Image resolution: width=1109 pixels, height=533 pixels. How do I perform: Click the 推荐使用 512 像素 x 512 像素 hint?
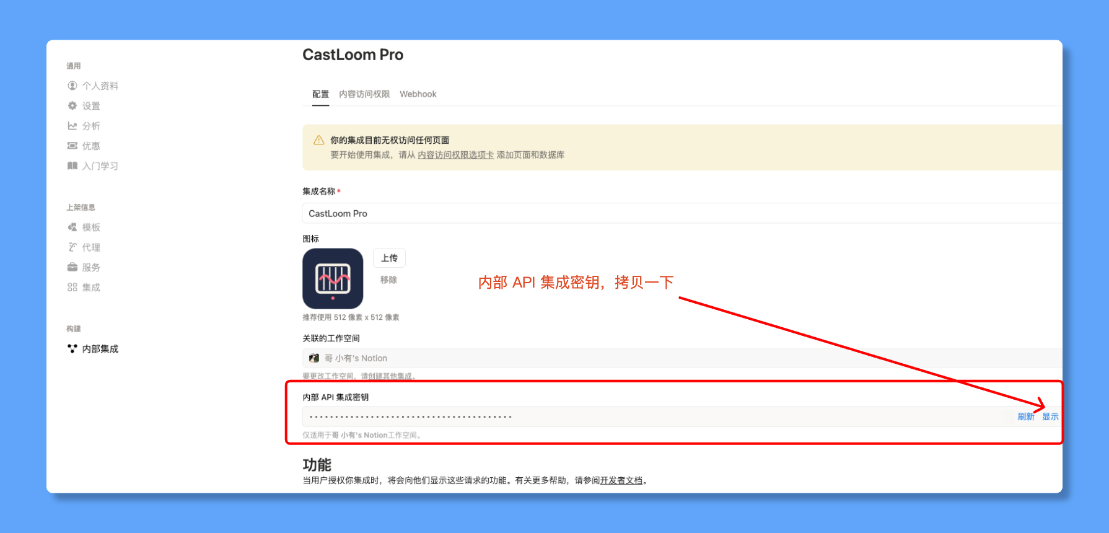[351, 317]
